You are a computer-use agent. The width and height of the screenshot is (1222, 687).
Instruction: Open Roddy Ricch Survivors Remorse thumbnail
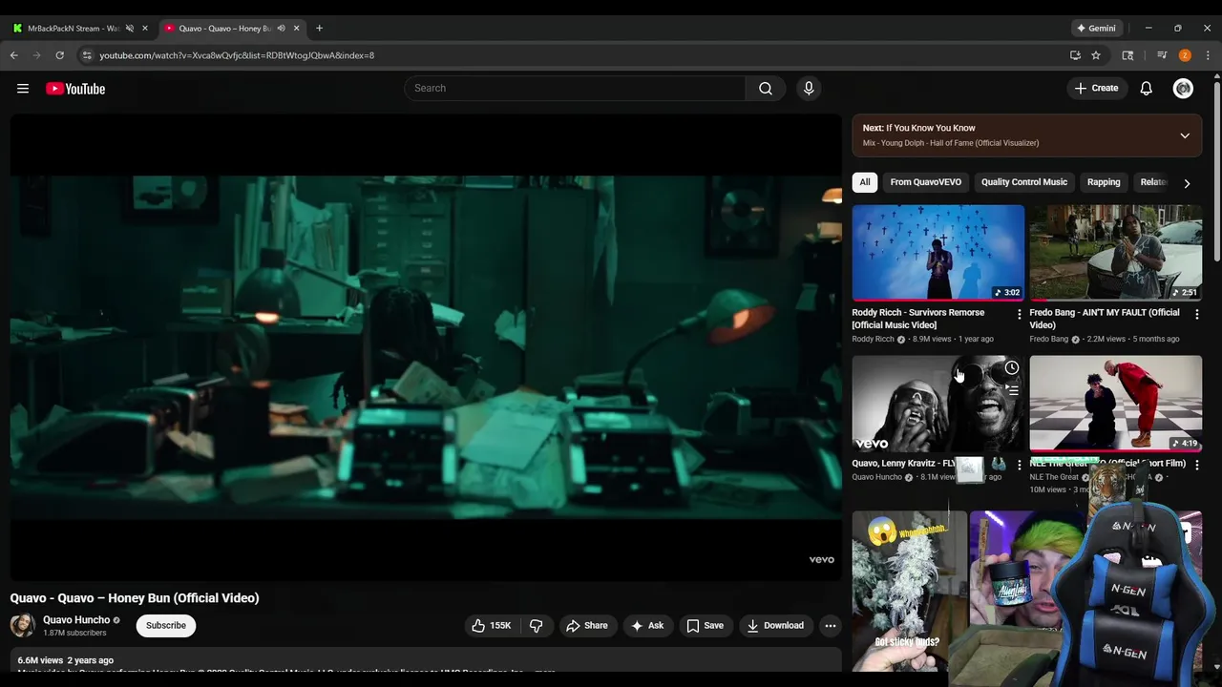point(938,253)
